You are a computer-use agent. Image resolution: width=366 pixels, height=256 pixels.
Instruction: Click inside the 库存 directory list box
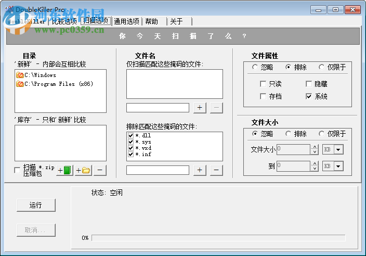60,143
